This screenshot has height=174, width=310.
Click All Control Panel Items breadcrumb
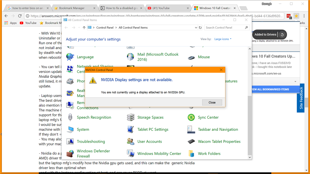pos(133,27)
